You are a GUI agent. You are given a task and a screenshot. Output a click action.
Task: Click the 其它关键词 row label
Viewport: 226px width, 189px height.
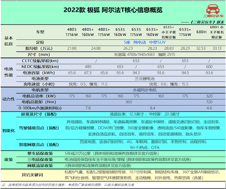point(32,175)
